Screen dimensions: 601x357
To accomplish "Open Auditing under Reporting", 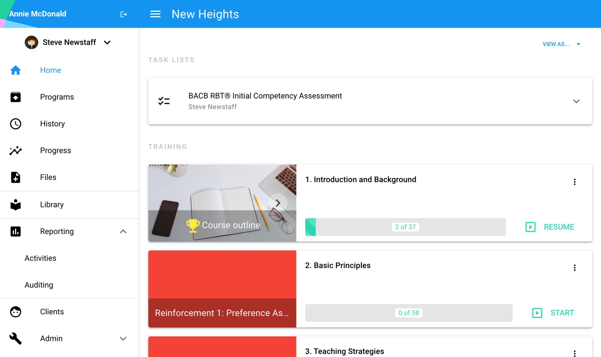I will coord(39,285).
